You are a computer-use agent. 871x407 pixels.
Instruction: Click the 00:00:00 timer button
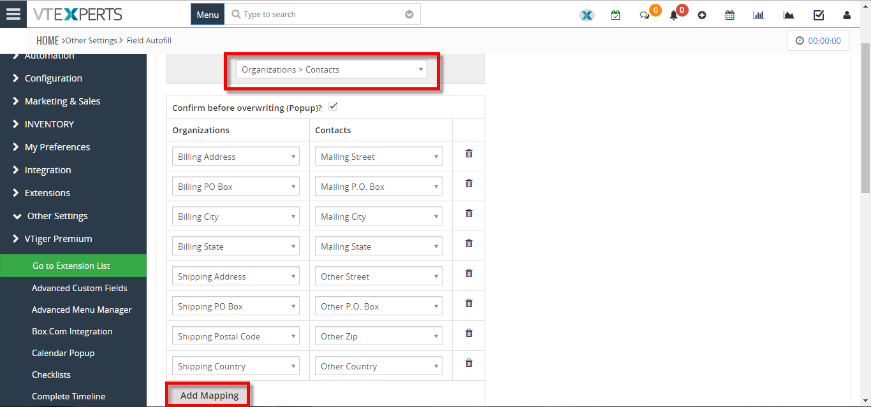pyautogui.click(x=818, y=41)
